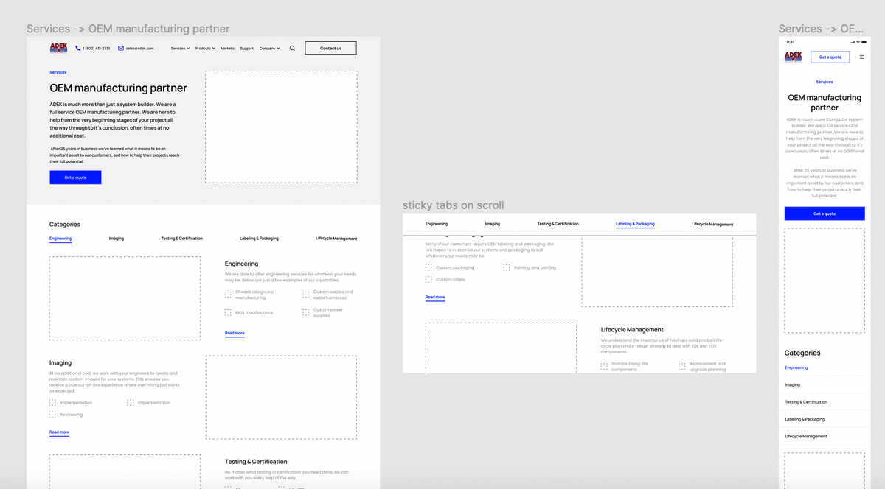Open the Support item in desktop navigation
Viewport: 885px width, 489px height.
coord(246,49)
